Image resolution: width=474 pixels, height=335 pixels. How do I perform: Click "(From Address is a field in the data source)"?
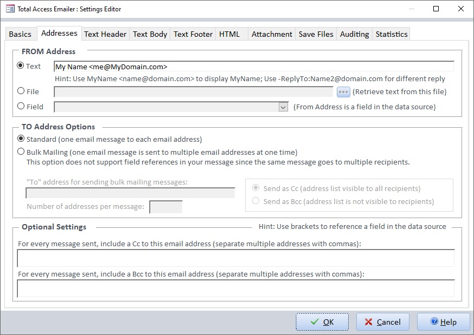tap(364, 107)
